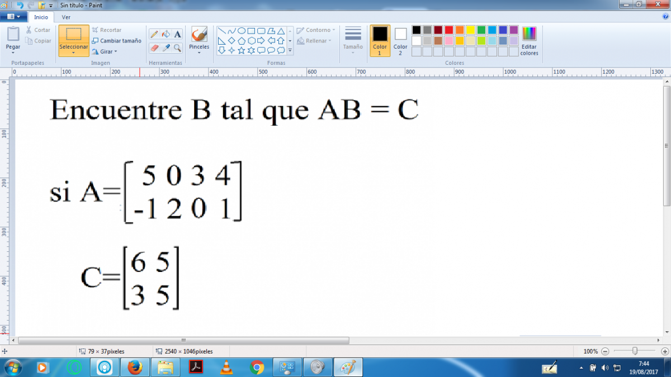Activate the Color 2 selector
Image resolution: width=671 pixels, height=377 pixels.
click(400, 41)
